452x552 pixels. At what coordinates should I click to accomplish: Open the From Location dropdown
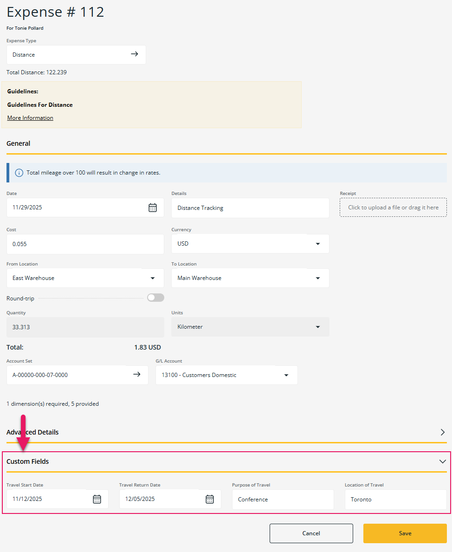152,278
